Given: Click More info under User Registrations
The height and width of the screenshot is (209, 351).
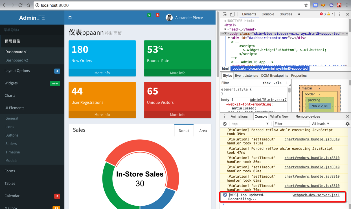Looking at the screenshot, I should (102, 115).
